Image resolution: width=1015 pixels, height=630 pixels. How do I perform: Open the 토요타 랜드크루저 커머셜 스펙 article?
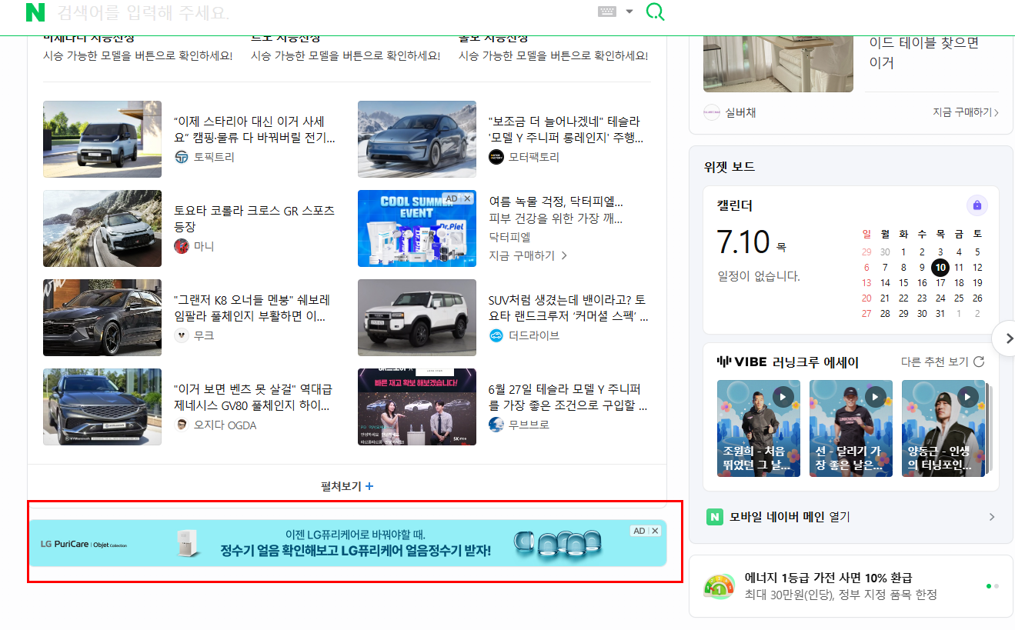tap(569, 308)
